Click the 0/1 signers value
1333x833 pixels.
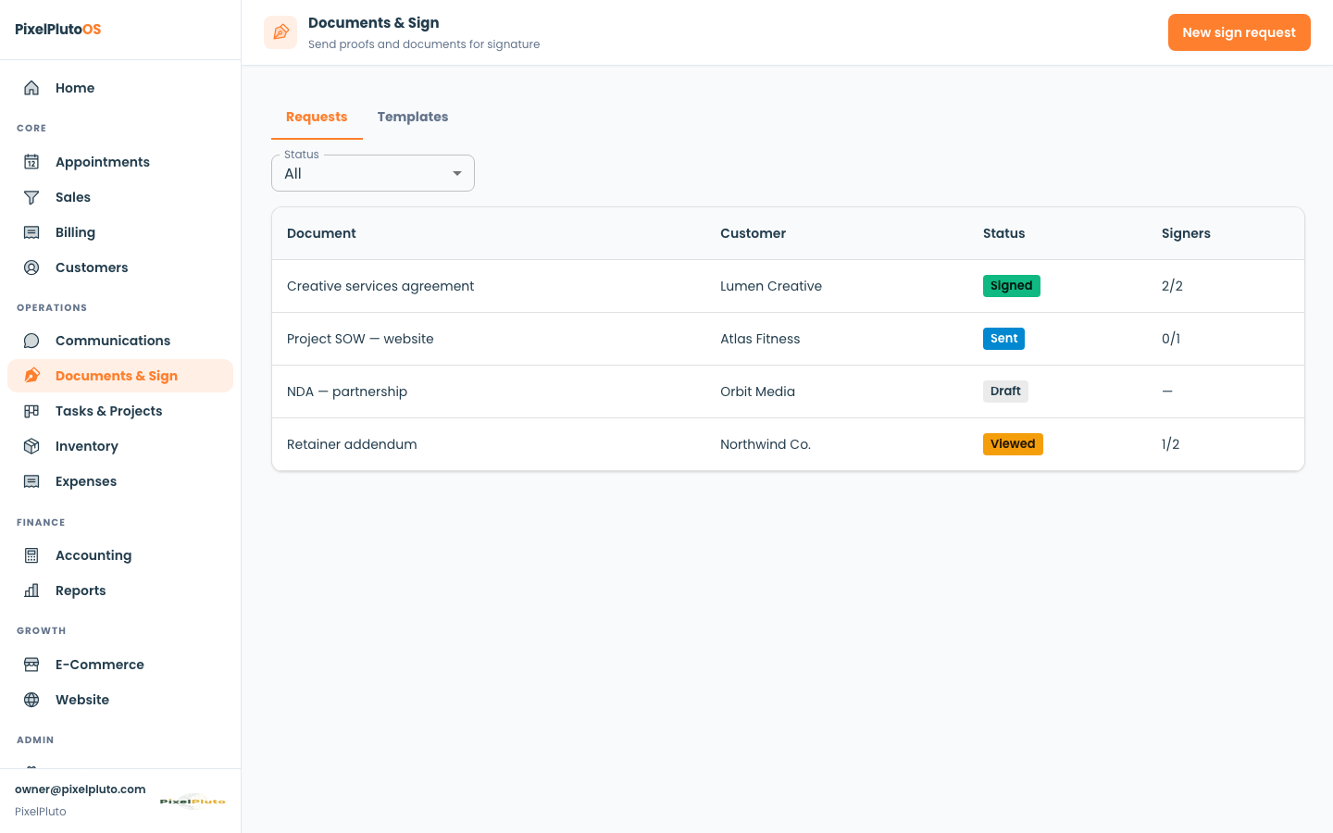point(1171,339)
